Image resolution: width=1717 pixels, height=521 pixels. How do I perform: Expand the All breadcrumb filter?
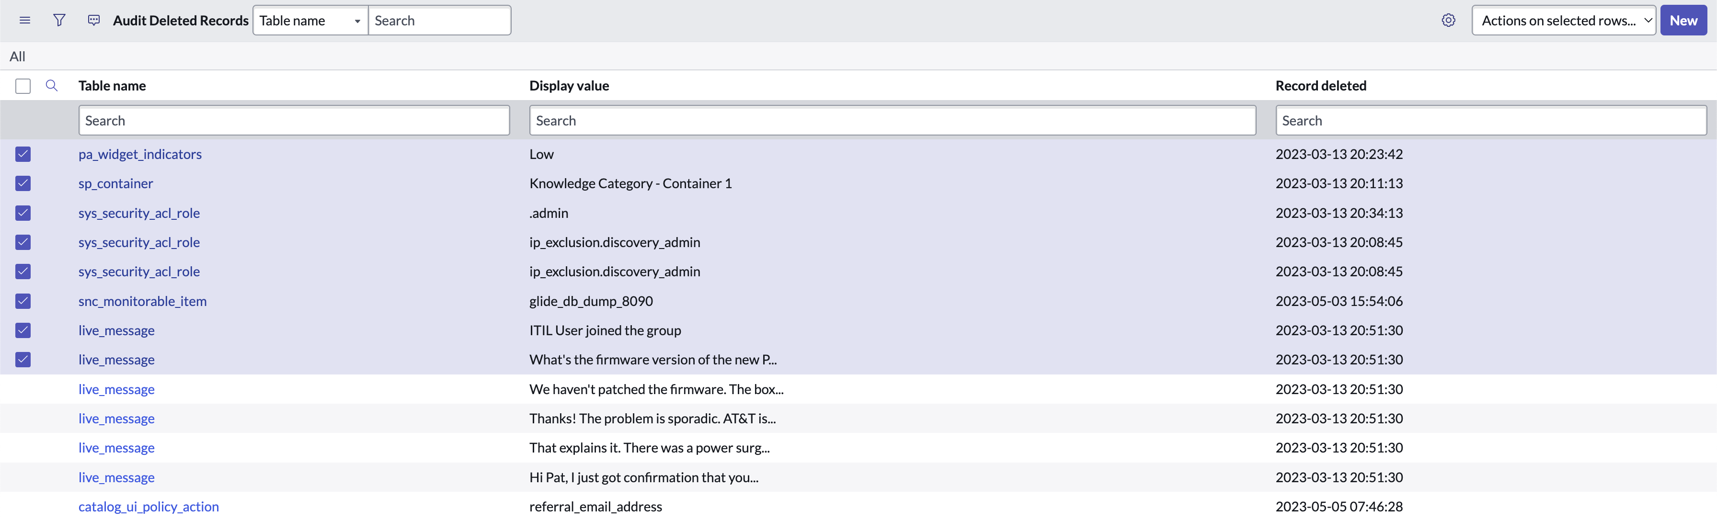pos(17,56)
